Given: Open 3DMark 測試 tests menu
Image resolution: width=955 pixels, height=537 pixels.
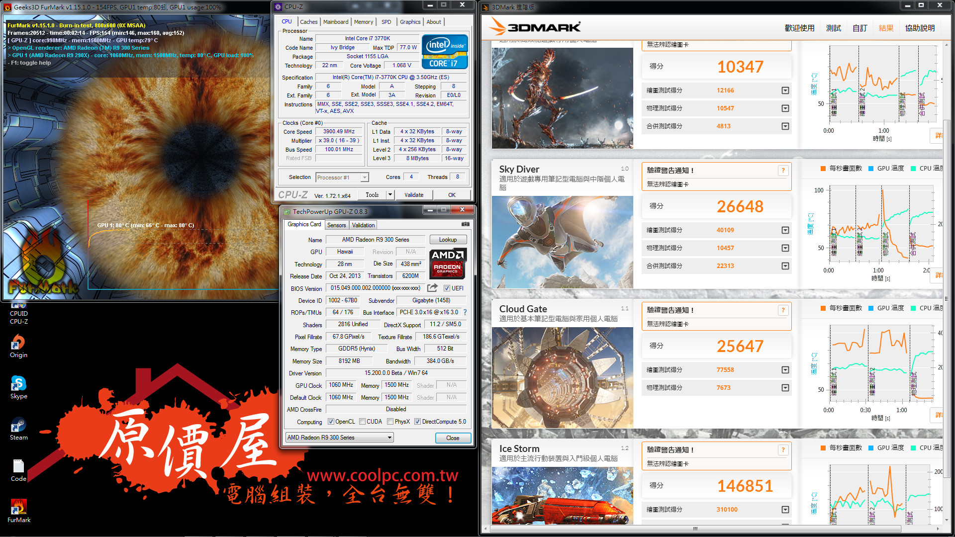Looking at the screenshot, I should pos(833,28).
